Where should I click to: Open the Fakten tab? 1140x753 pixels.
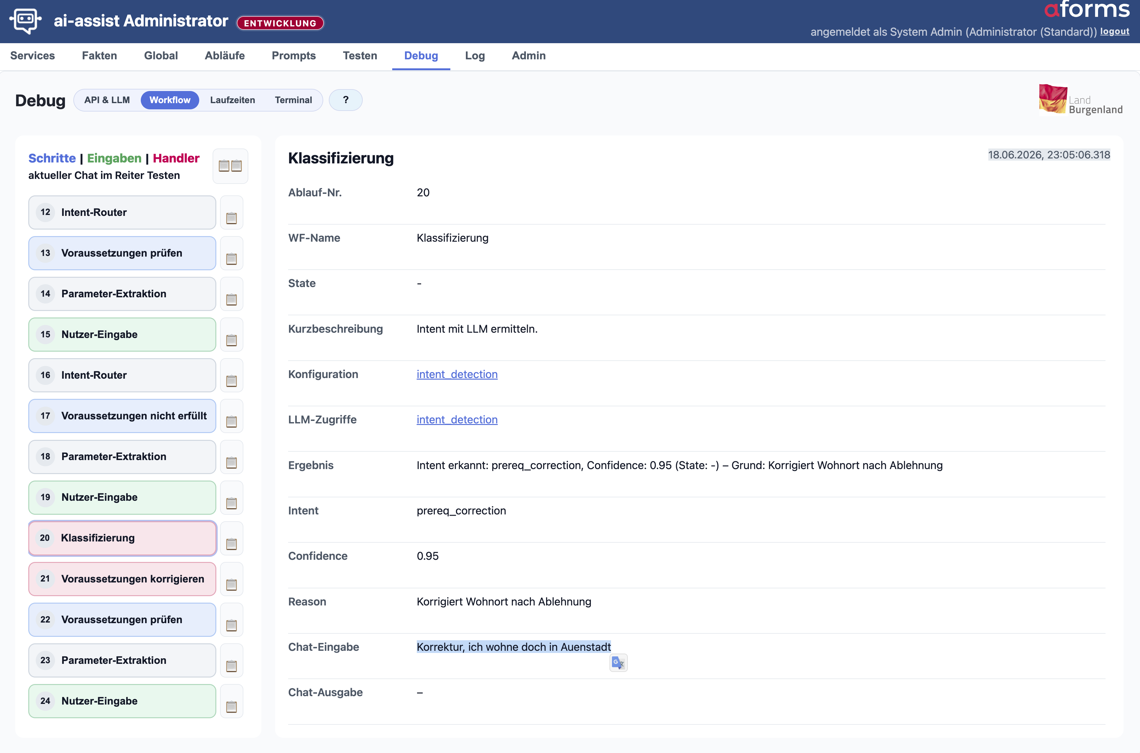pyautogui.click(x=99, y=56)
